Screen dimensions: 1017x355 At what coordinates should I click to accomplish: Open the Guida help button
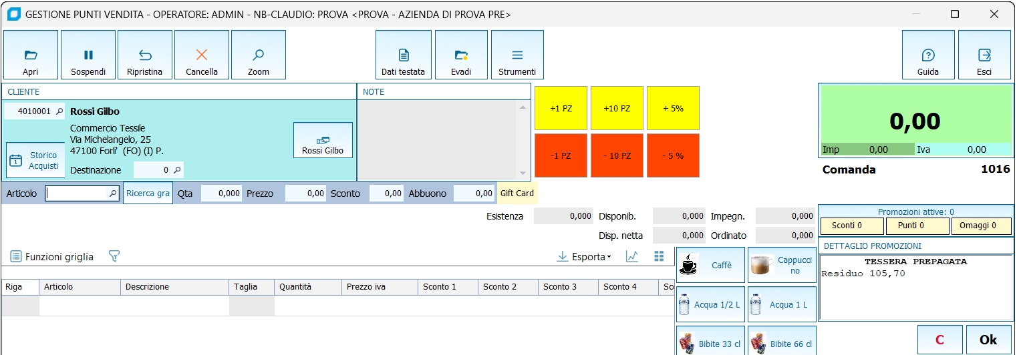928,55
